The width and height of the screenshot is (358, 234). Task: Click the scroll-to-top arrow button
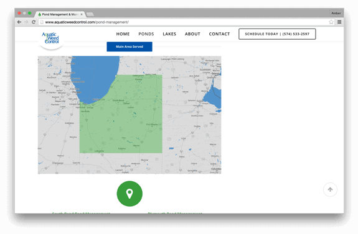(330, 189)
